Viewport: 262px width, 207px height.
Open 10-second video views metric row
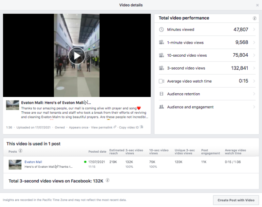[x=207, y=55]
